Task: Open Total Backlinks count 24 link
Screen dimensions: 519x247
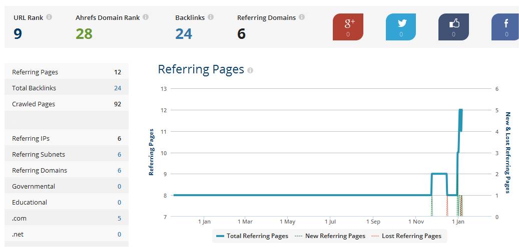Action: 118,88
